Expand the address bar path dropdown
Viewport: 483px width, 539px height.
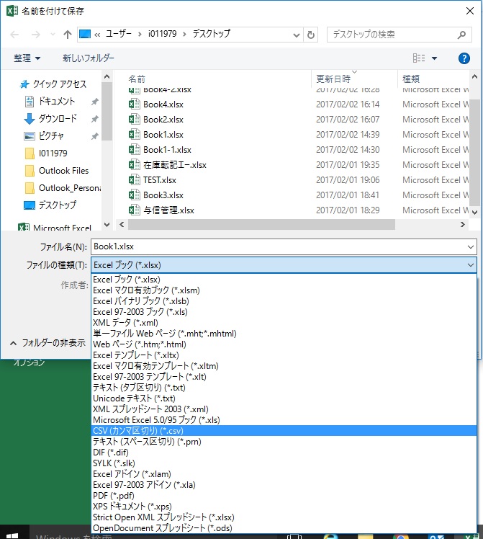[x=297, y=35]
